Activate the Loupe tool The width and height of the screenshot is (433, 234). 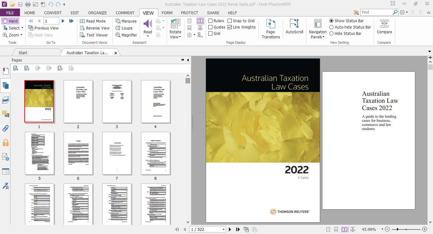pos(124,28)
